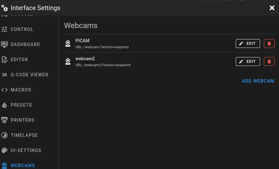This screenshot has height=169, width=279.
Task: Click the Interface Settings title text
Action: [x=36, y=8]
